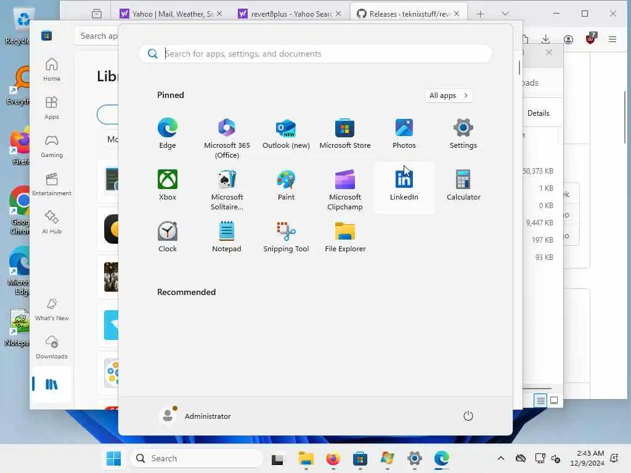Screen dimensions: 631x473
Task: Select Library in Store sidebar
Action: 52,384
